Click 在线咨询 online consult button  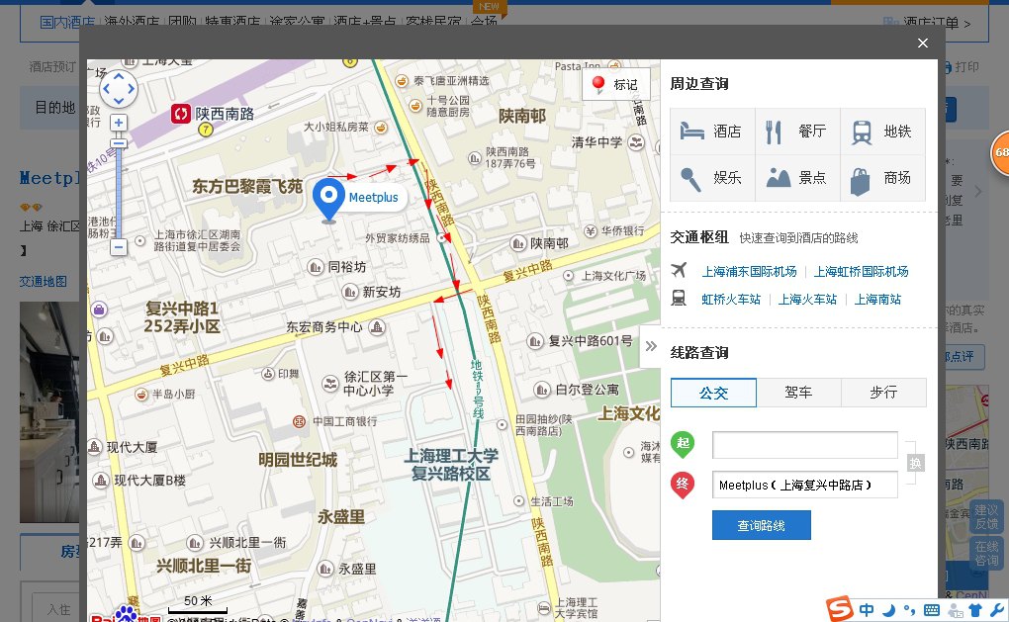point(986,554)
